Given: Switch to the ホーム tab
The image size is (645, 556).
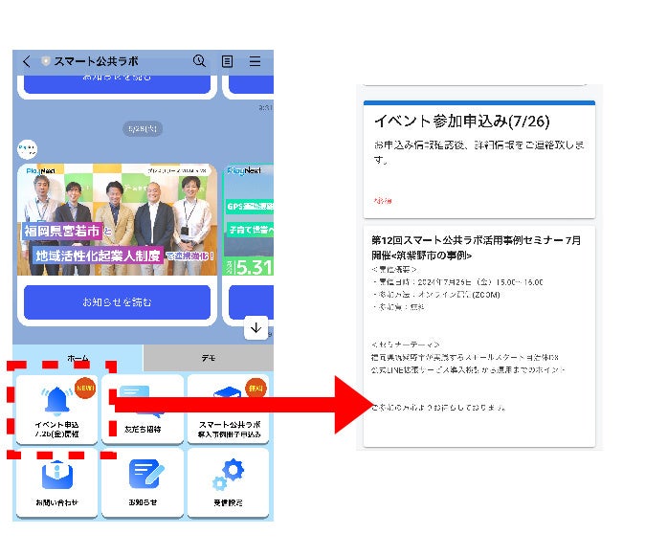Looking at the screenshot, I should [x=78, y=358].
